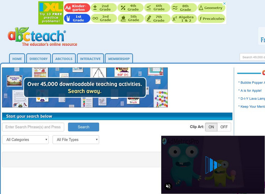Focus the Enter Search Phrase(s) input
265x194 pixels.
click(33, 127)
